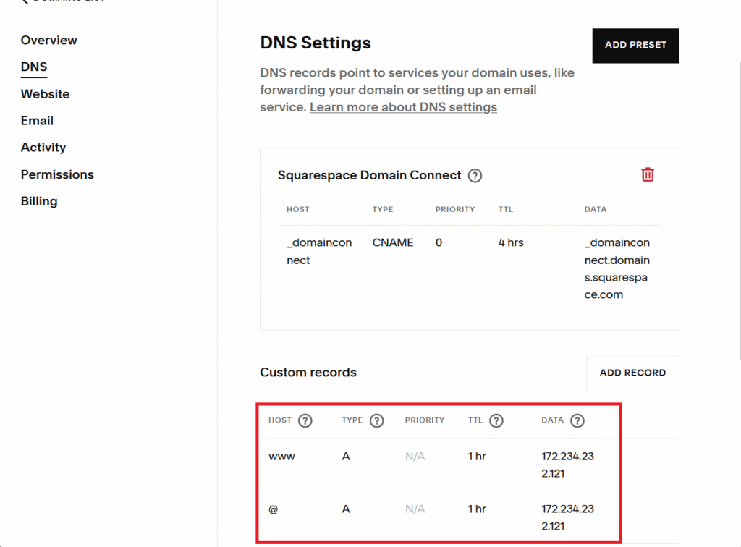Image resolution: width=741 pixels, height=547 pixels.
Task: Open the Overview section in sidebar
Action: [x=48, y=41]
